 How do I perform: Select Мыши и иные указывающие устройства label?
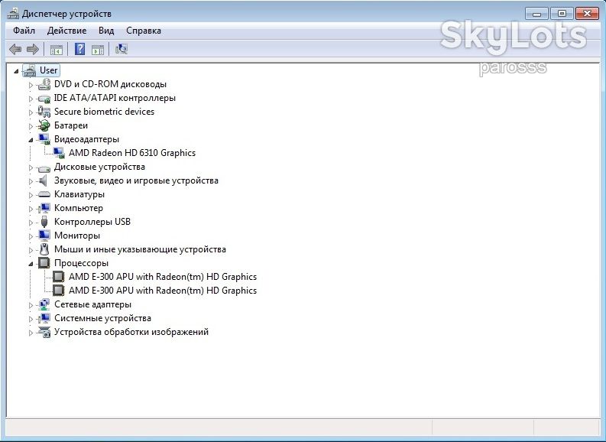click(140, 249)
